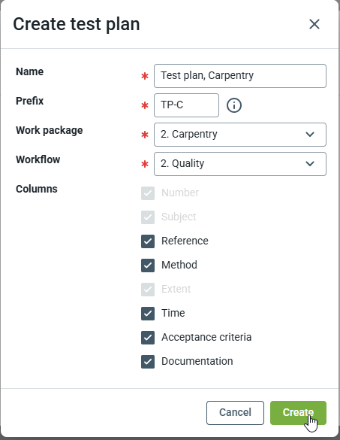Click the disabled Number checkbox
Screen dimensions: 340x440
pos(148,193)
